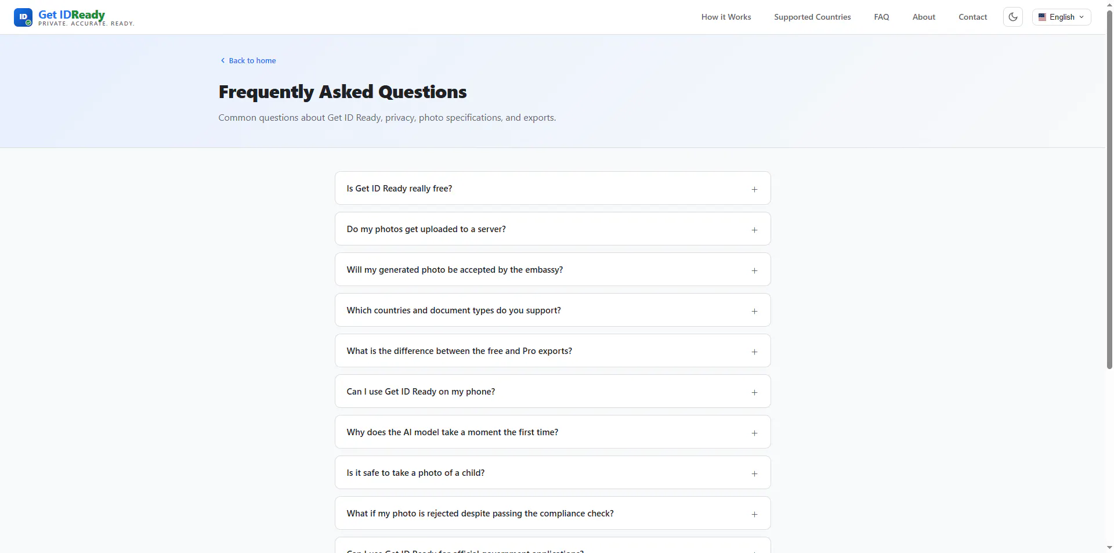This screenshot has width=1114, height=553.
Task: Expand the embassy acceptance question
Action: [x=552, y=269]
